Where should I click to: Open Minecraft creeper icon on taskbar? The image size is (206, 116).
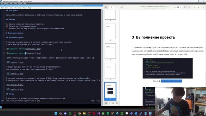point(122,113)
